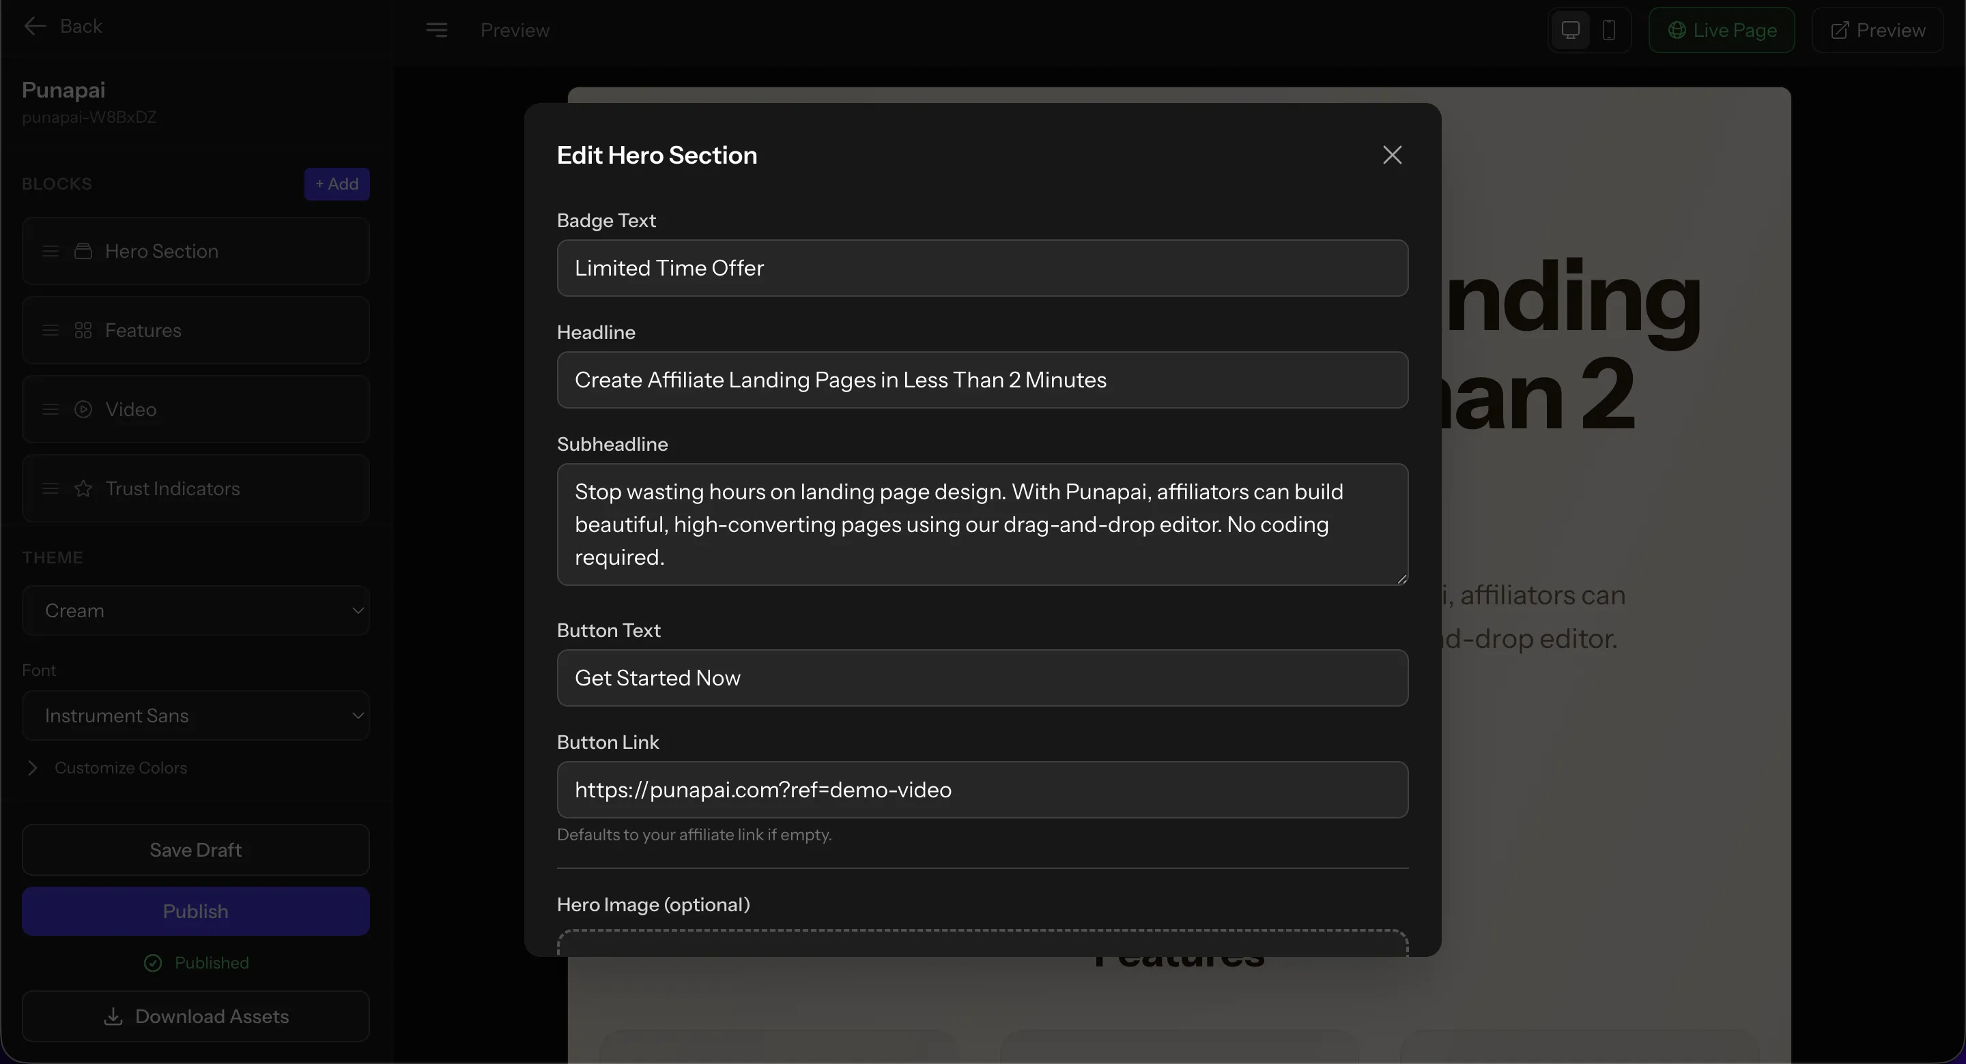Image resolution: width=1966 pixels, height=1064 pixels.
Task: Click the Video play icon
Action: tap(83, 409)
